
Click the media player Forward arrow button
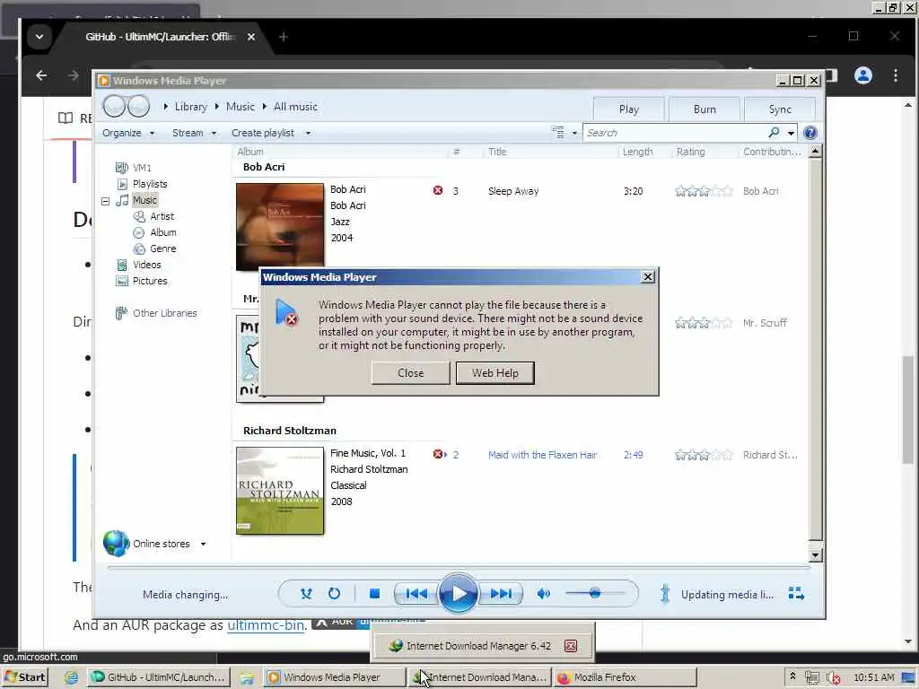139,107
